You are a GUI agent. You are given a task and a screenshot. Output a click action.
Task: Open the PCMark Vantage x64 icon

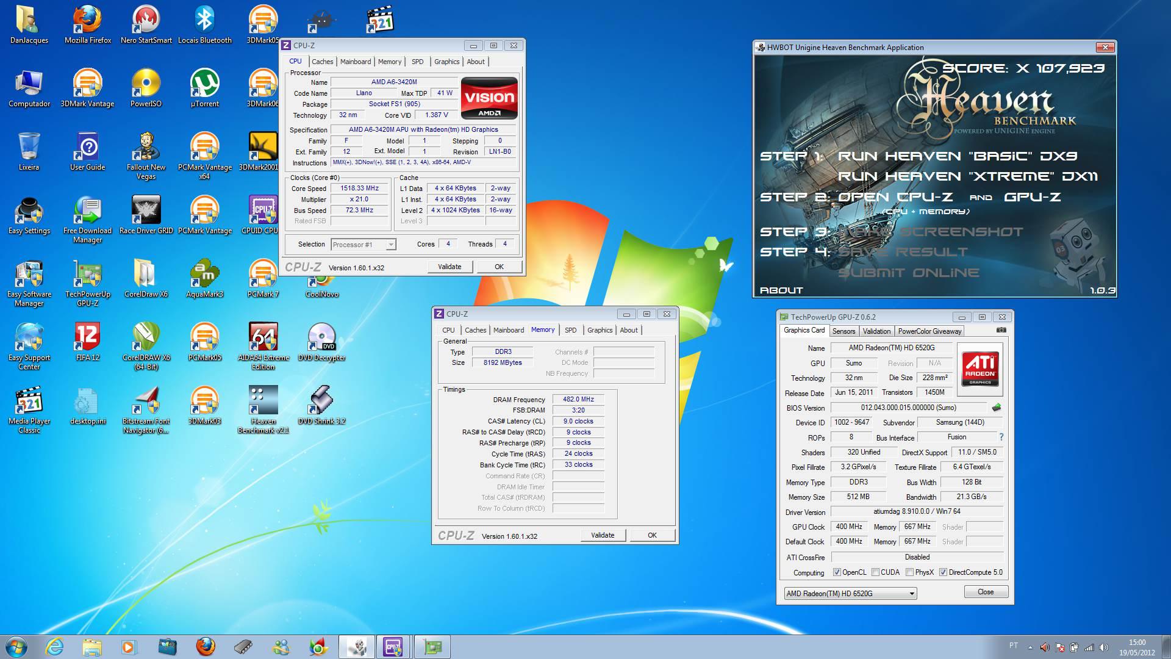click(205, 156)
